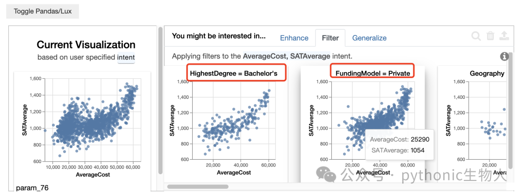
Task: Click the underlined intent text
Action: click(126, 57)
